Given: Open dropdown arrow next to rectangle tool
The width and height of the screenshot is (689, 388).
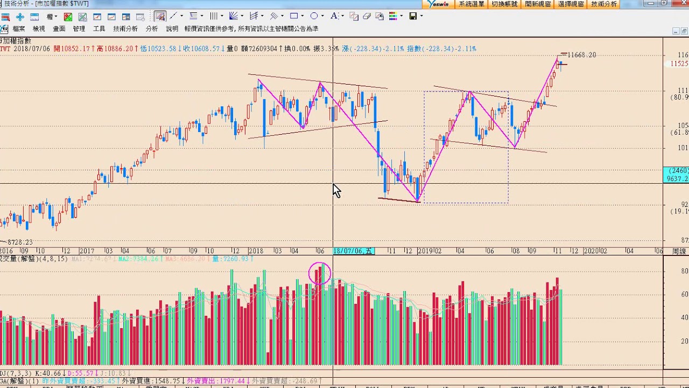Looking at the screenshot, I should click(303, 16).
